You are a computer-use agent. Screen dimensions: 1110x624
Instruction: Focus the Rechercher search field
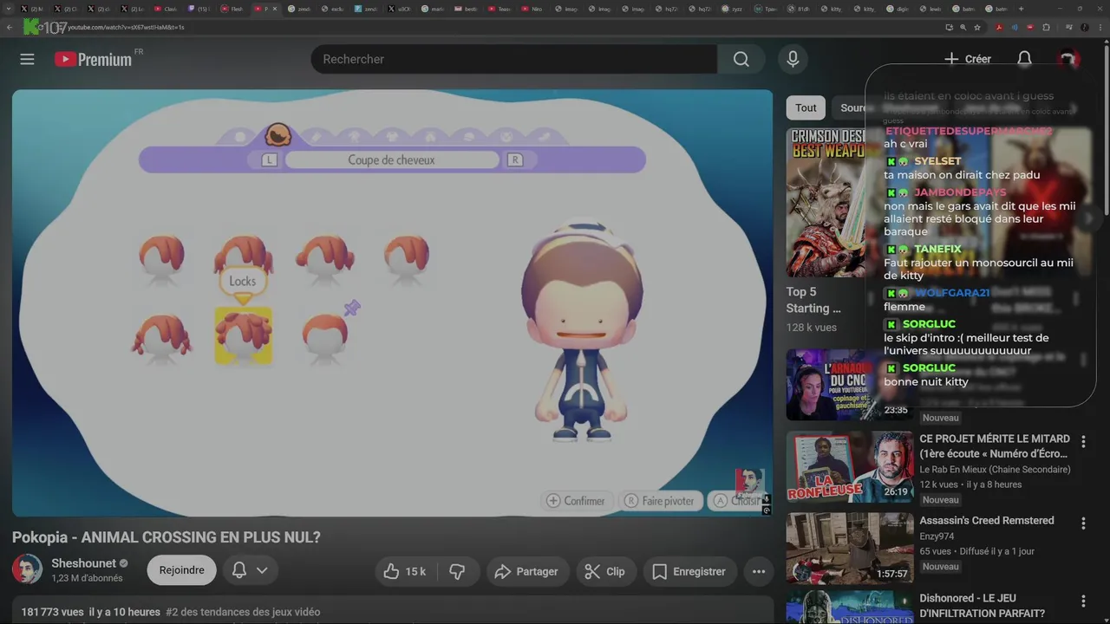[x=513, y=59]
